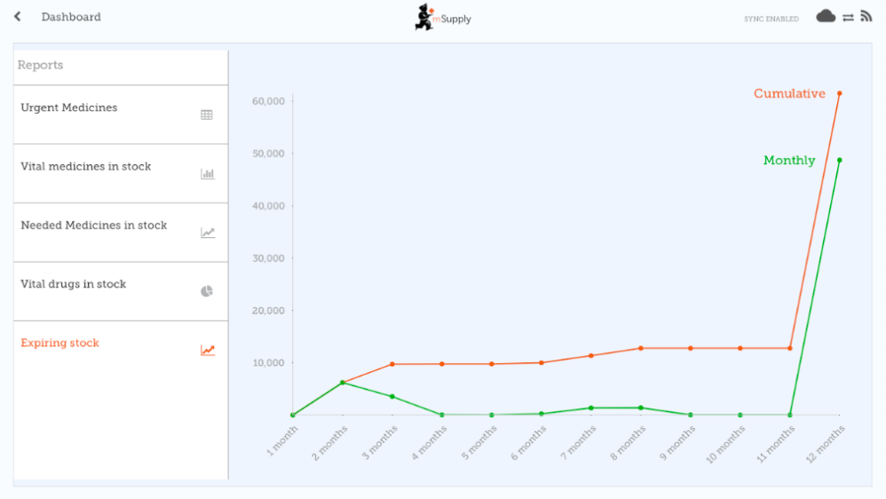Click the SYNC ENABLED status label
Screen dimensions: 886x499
(771, 19)
